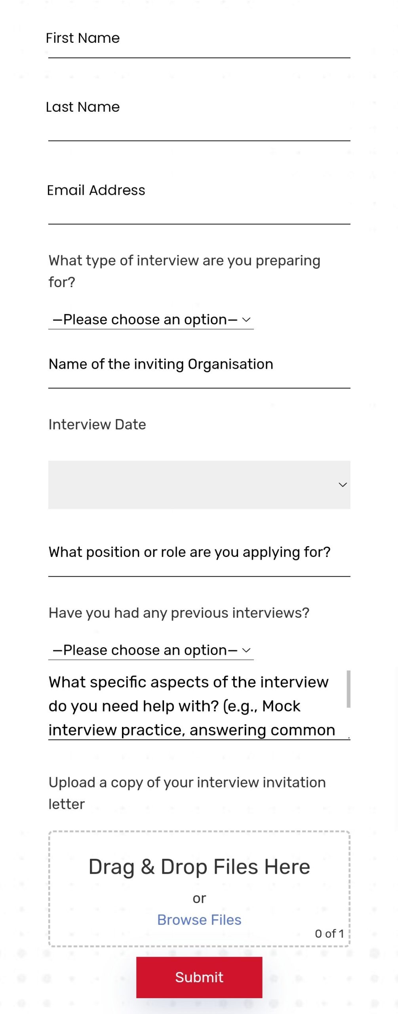
Task: Click the 'Have you had any previous interviews?' label
Action: point(179,613)
